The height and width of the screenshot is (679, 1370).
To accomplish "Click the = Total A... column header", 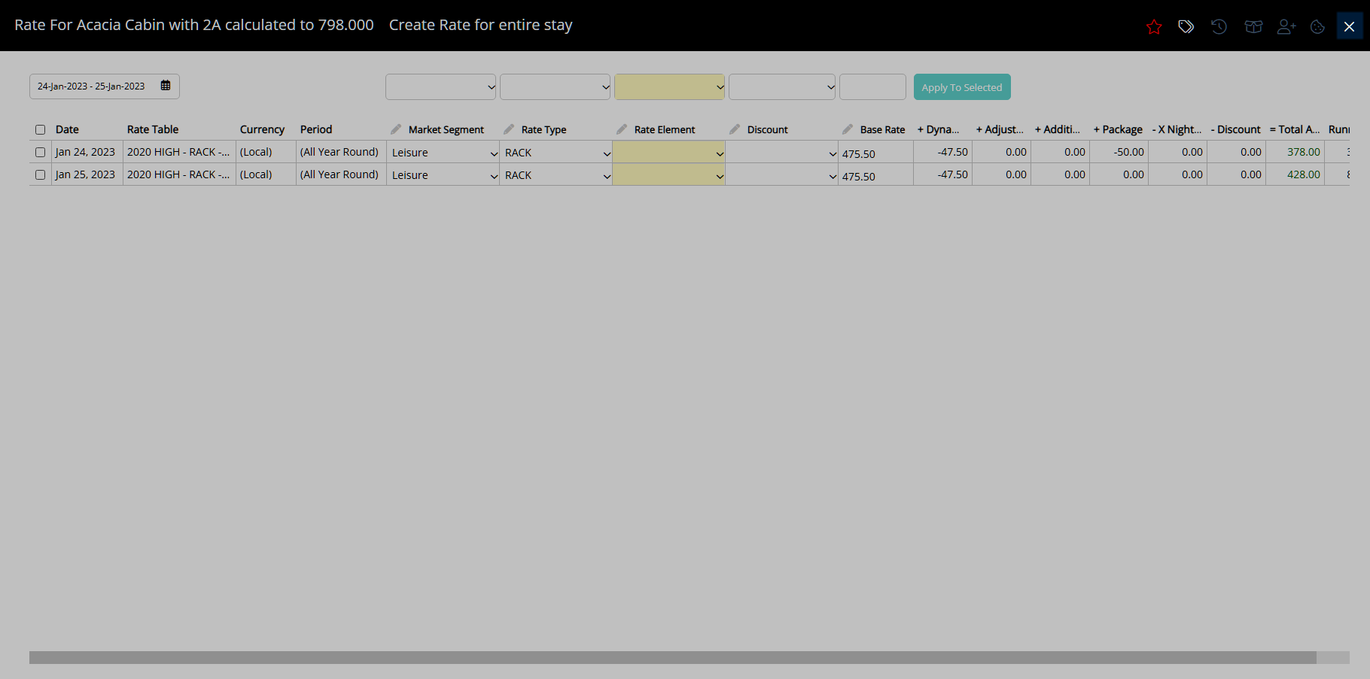I will click(1295, 129).
